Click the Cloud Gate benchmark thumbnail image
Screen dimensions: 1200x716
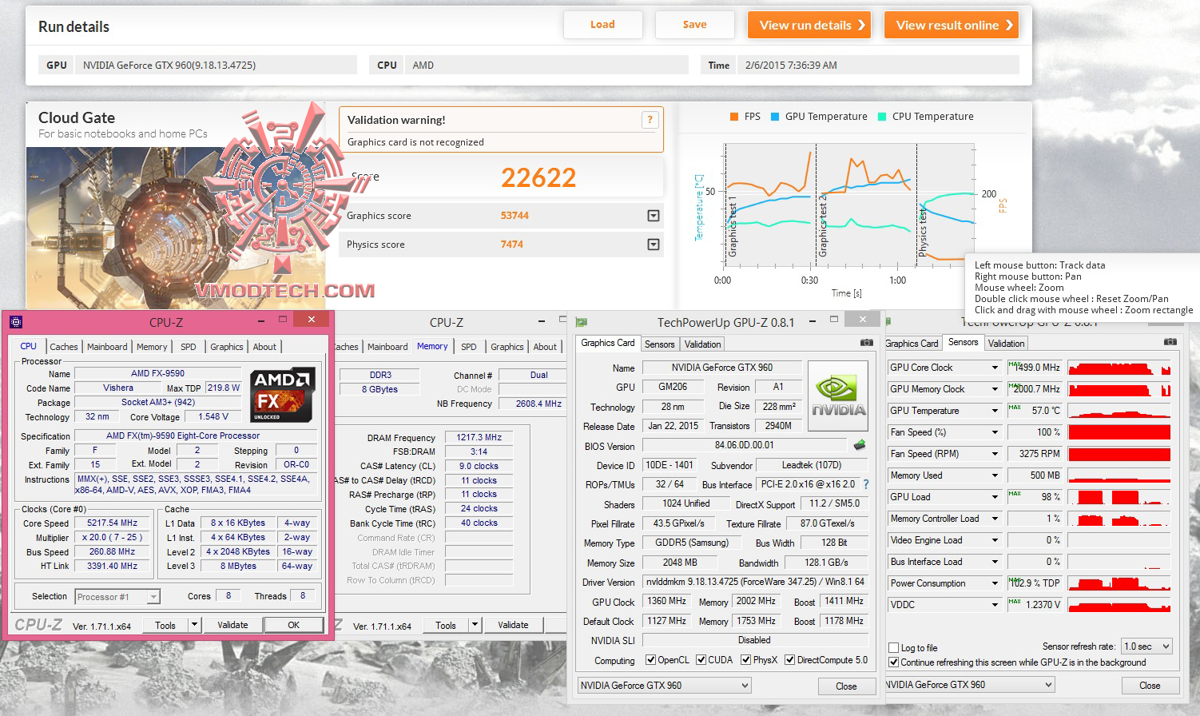coord(176,228)
